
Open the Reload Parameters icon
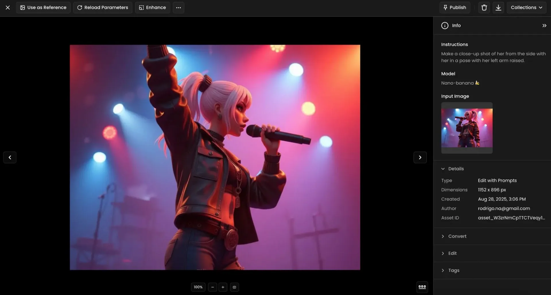coord(80,7)
